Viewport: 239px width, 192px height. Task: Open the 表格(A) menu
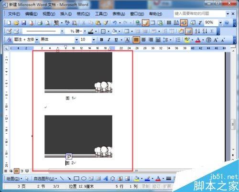coord(119,14)
